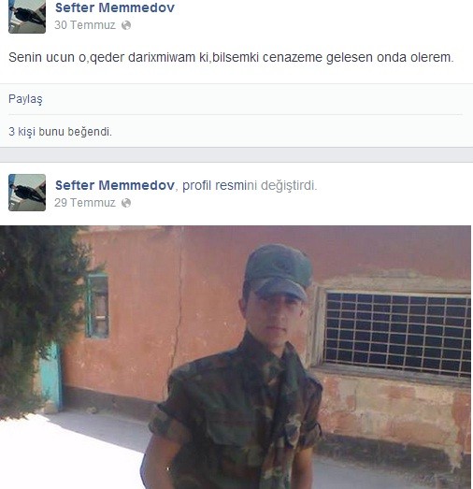Click the teal-framed small window in the photo

click(97, 306)
